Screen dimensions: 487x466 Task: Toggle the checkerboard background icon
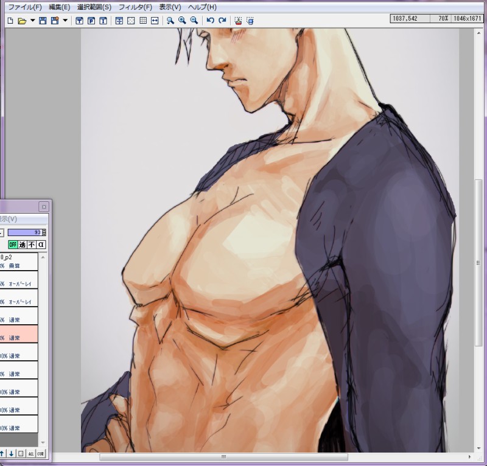click(131, 21)
